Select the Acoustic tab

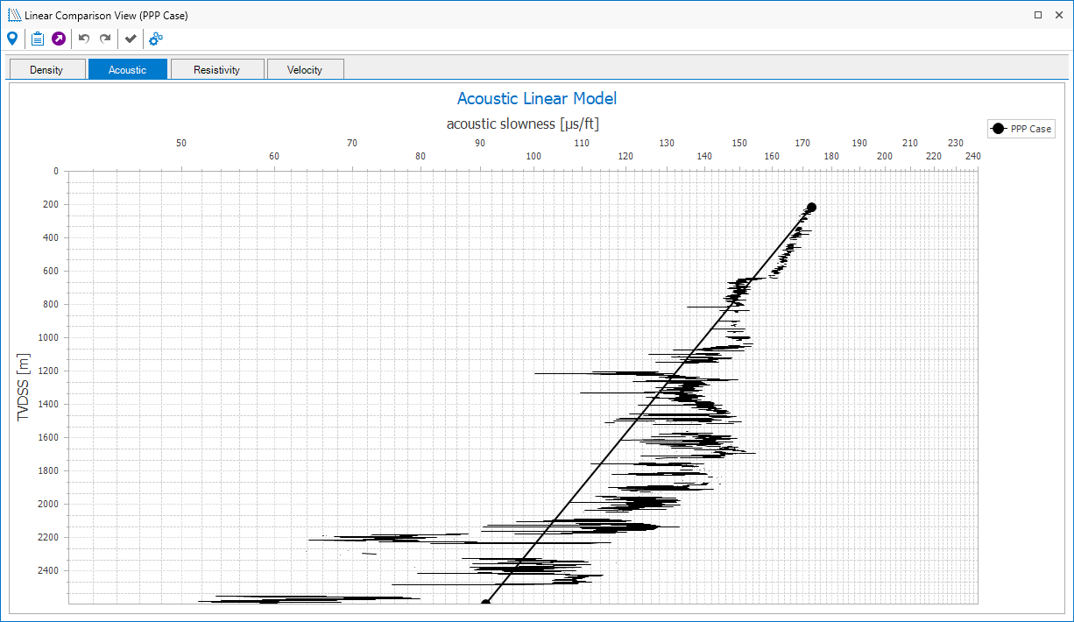[127, 70]
